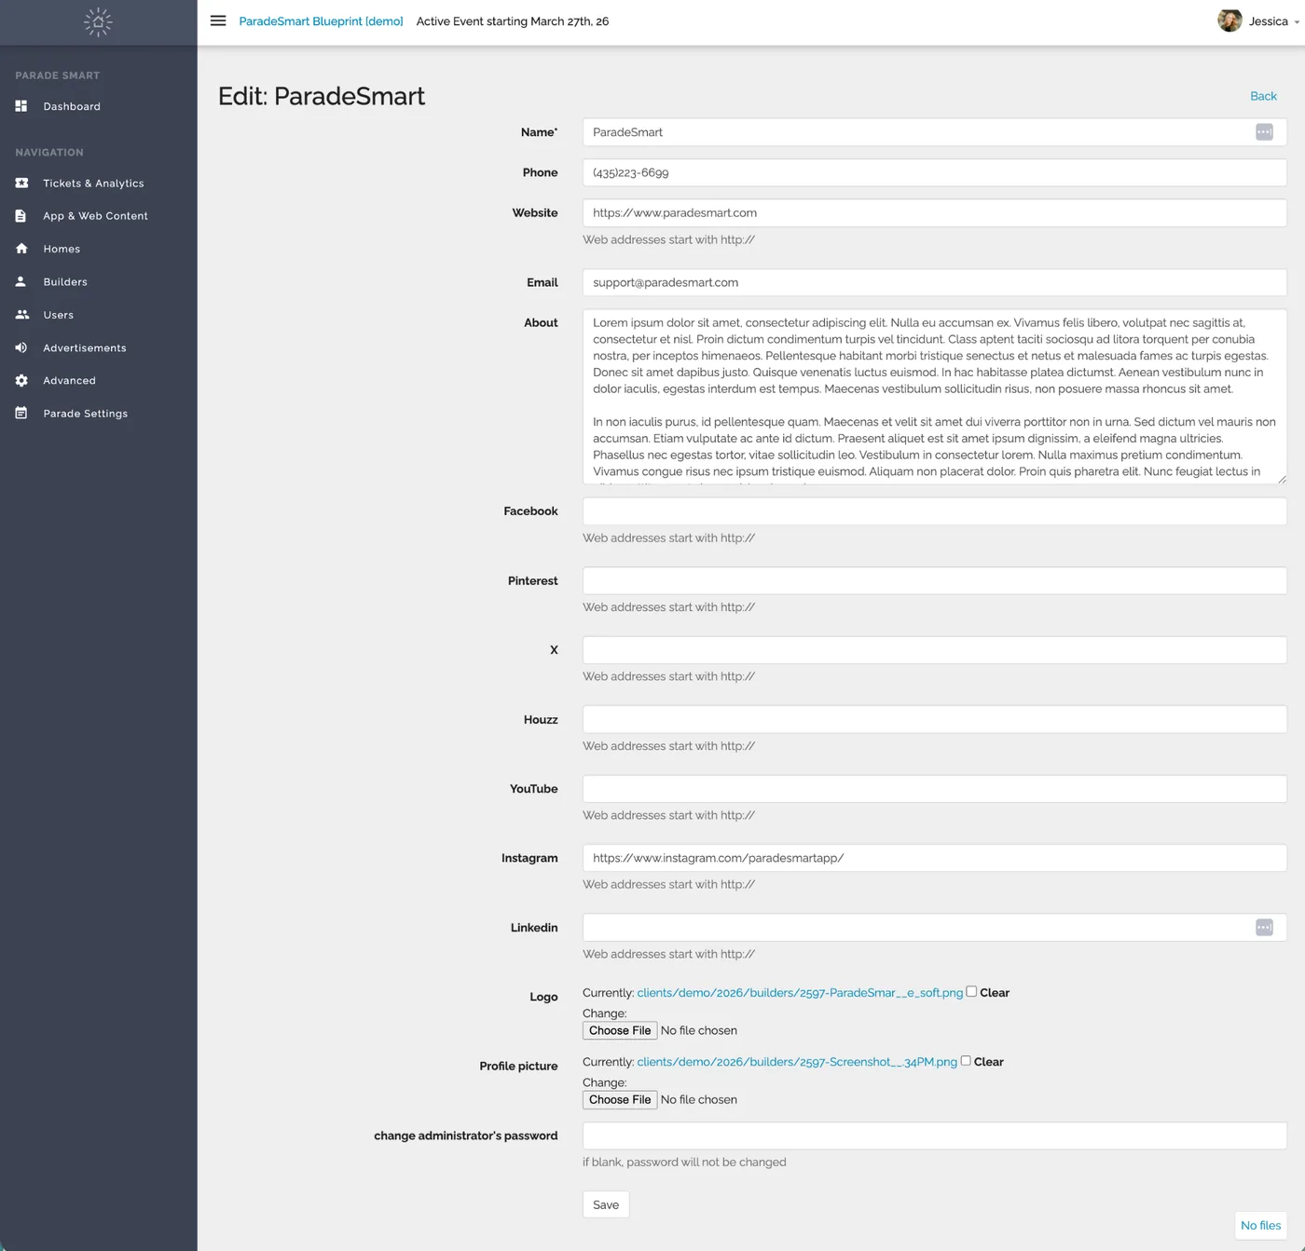Click the Name input field
Image resolution: width=1305 pixels, height=1251 pixels.
point(935,132)
